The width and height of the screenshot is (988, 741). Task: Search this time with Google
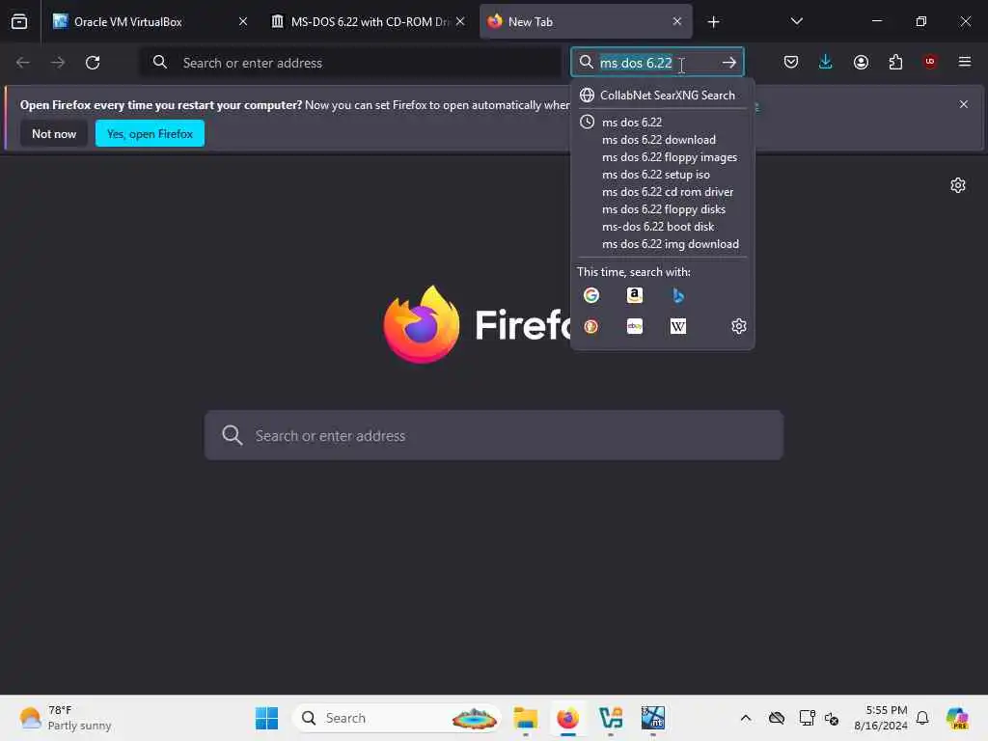[x=591, y=295]
